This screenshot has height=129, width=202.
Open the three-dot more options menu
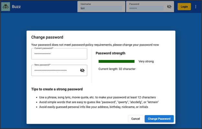click(196, 6)
